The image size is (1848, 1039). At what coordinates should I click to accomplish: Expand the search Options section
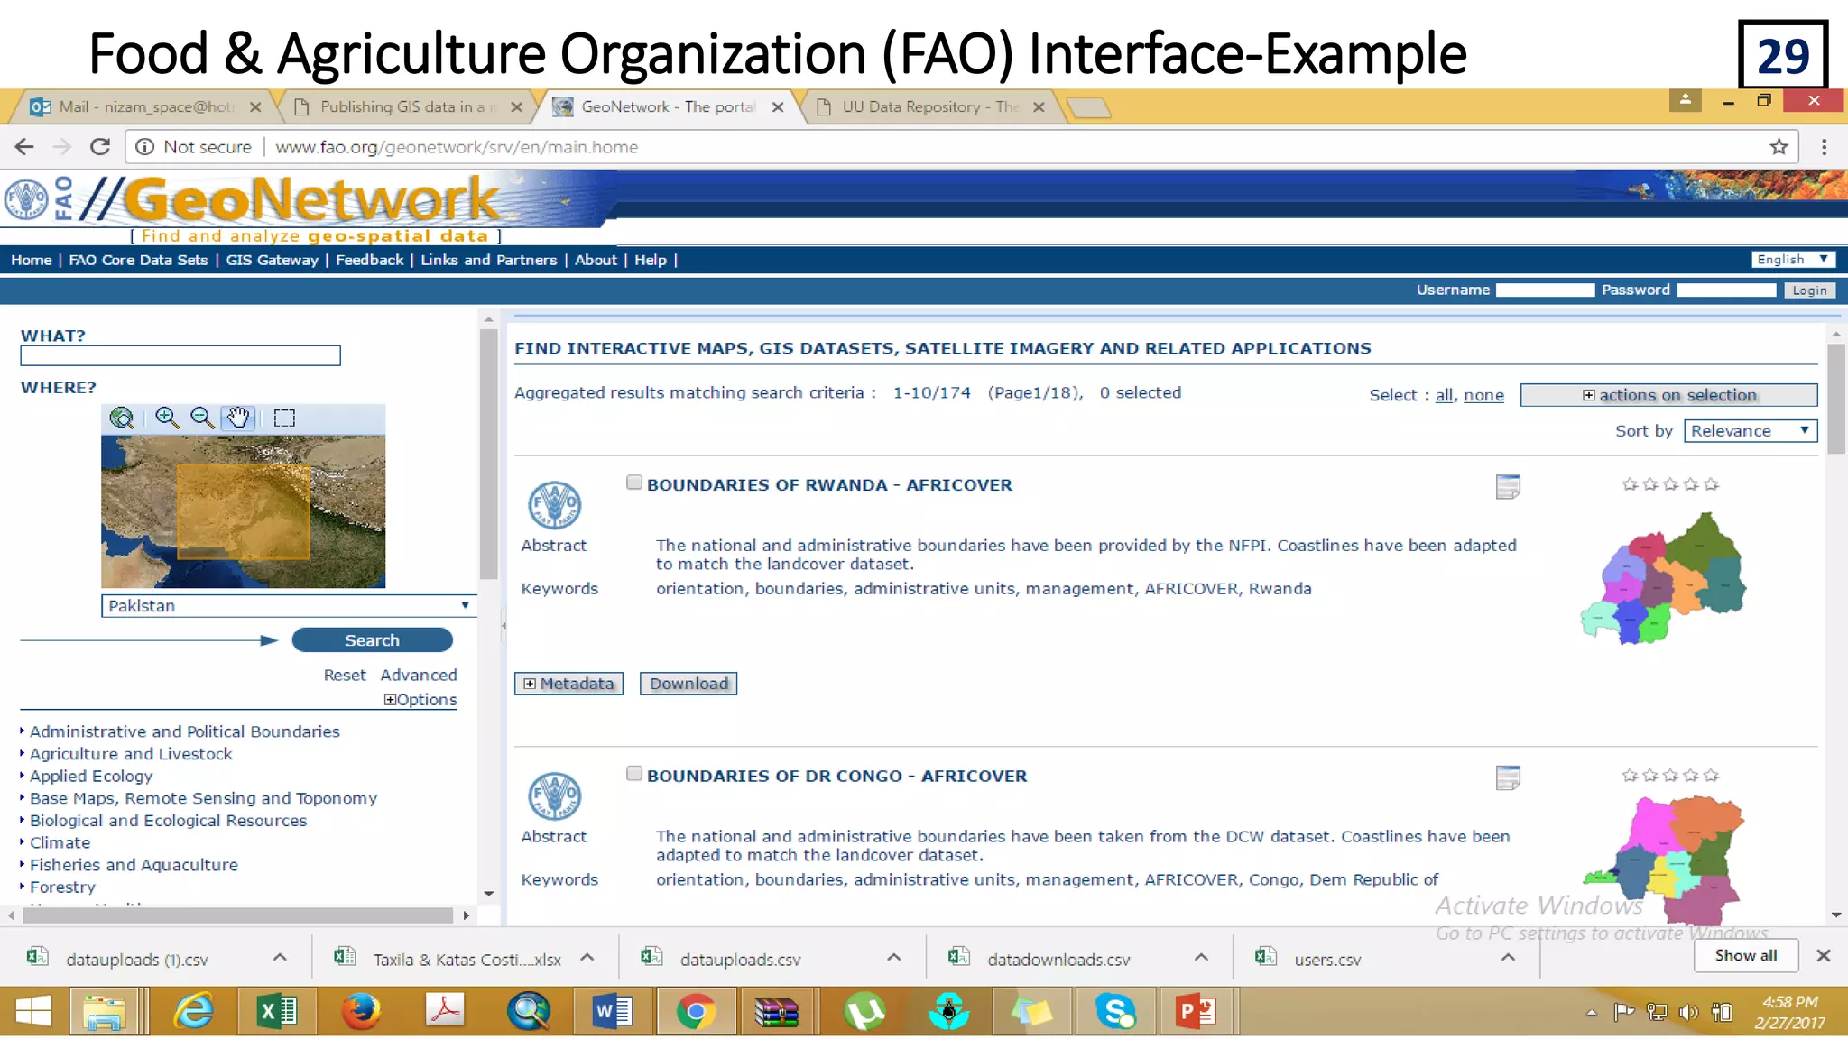420,700
